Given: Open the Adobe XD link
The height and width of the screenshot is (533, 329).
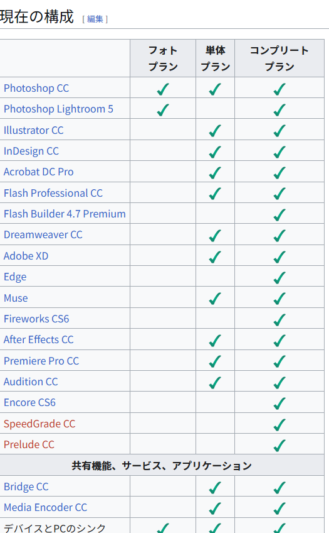Looking at the screenshot, I should (x=26, y=256).
